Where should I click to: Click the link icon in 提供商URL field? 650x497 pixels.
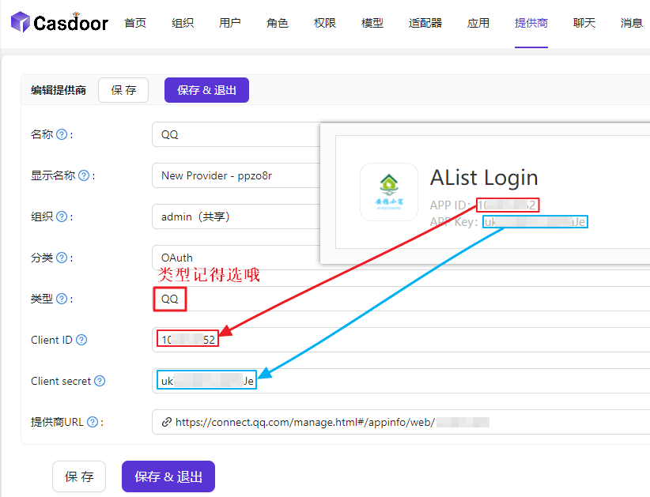tap(166, 422)
